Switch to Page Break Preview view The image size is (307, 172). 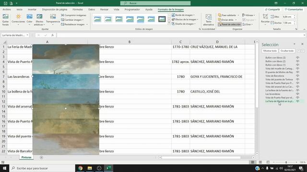pyautogui.click(x=268, y=162)
